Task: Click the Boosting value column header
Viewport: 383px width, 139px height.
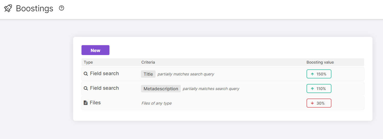Action: point(320,62)
